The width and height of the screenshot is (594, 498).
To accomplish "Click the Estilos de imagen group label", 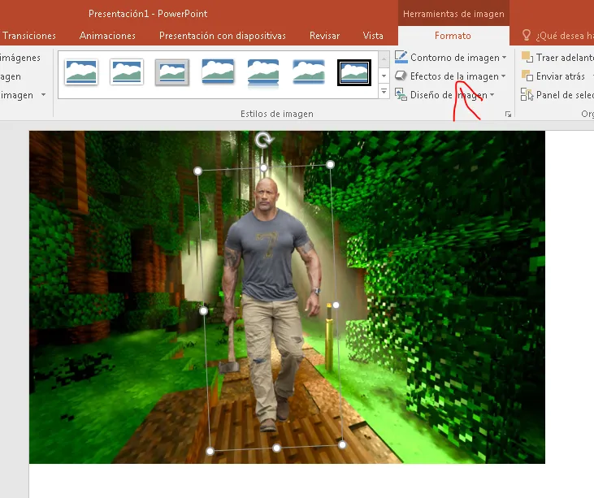I will click(x=277, y=114).
